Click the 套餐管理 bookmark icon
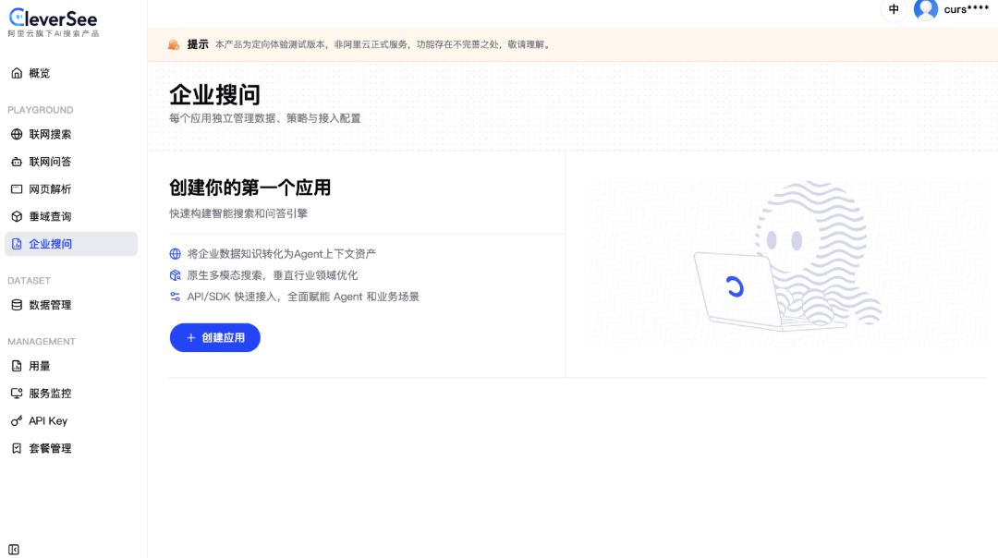The width and height of the screenshot is (998, 558). 17,448
